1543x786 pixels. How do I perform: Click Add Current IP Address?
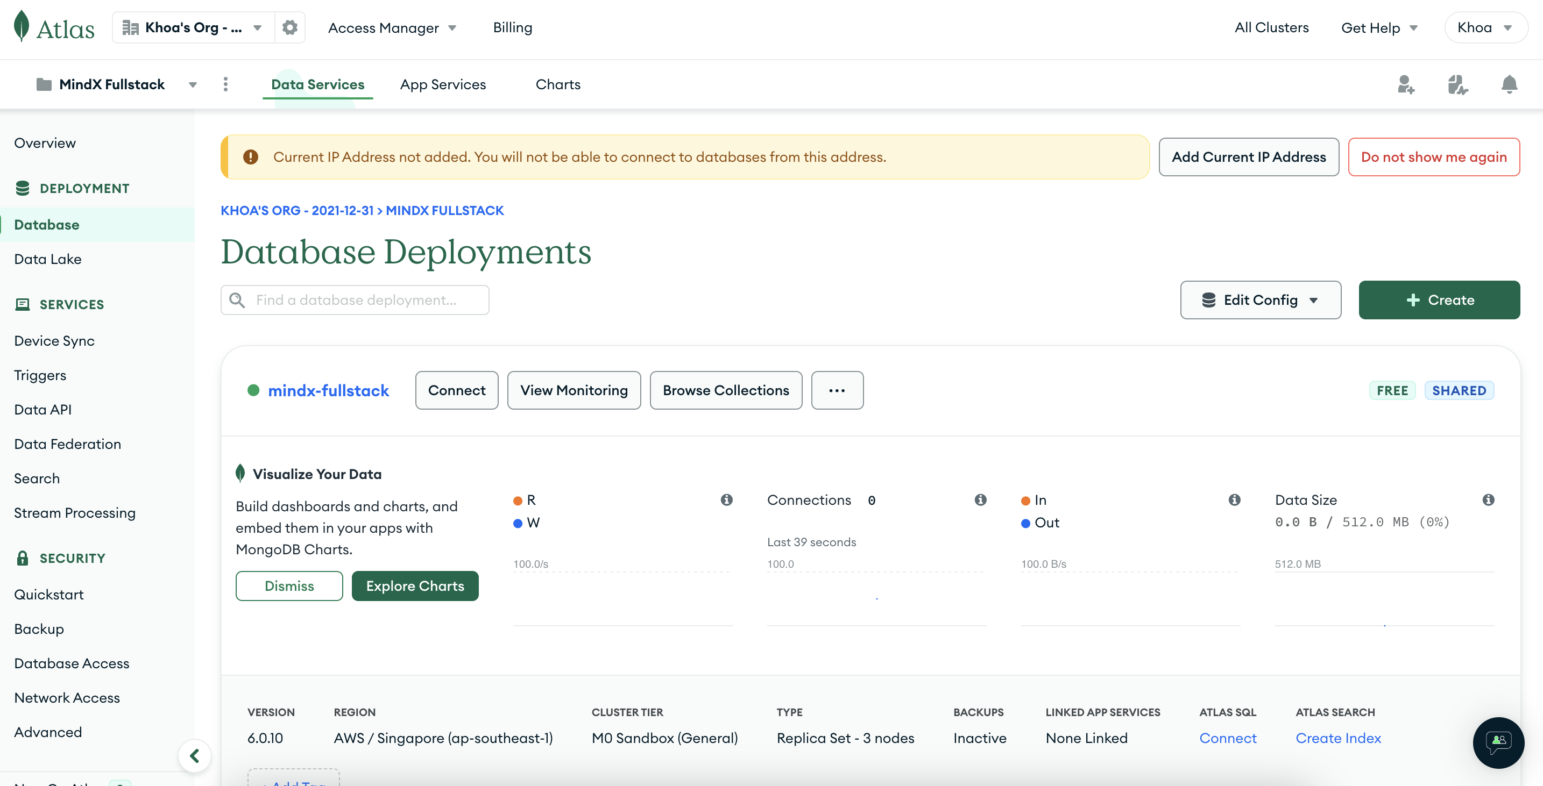[1248, 157]
